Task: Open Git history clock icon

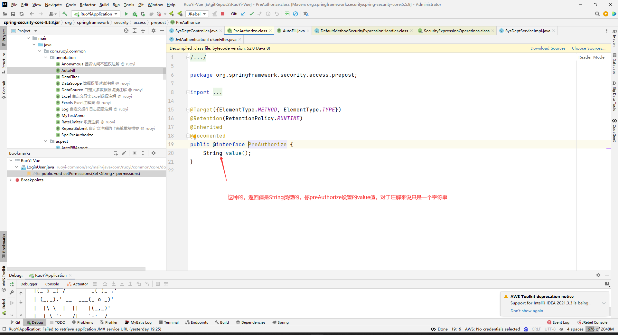Action: [x=268, y=14]
